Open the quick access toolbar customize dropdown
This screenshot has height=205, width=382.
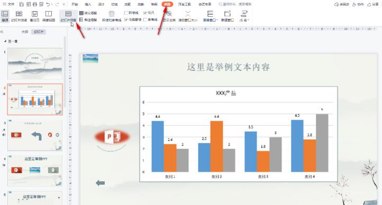[x=64, y=4]
